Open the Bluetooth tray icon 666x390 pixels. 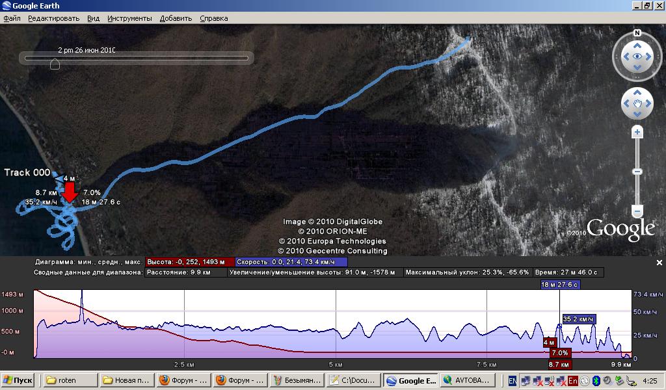[596, 381]
